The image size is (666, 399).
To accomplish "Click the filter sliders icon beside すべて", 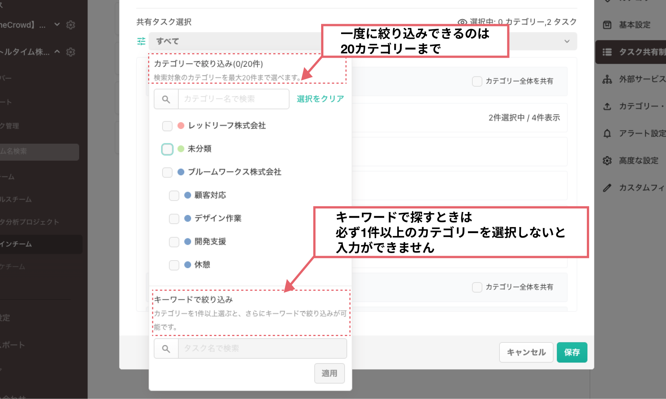I will [141, 41].
